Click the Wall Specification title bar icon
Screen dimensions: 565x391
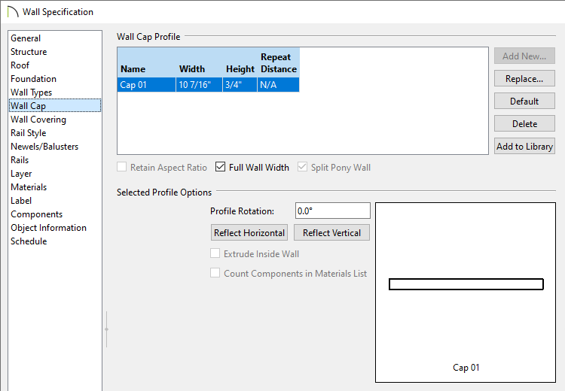(x=12, y=12)
